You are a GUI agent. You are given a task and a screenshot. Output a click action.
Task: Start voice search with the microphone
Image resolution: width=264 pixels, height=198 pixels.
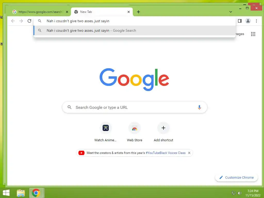[x=199, y=107]
